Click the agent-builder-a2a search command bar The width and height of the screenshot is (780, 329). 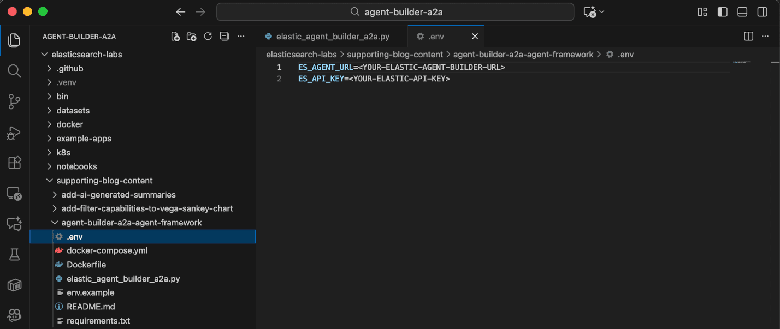point(395,12)
